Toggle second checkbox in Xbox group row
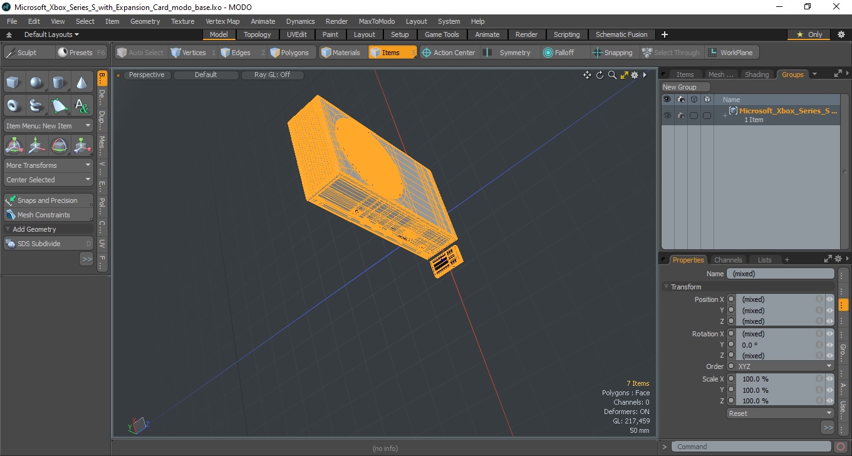The image size is (852, 456). (707, 115)
